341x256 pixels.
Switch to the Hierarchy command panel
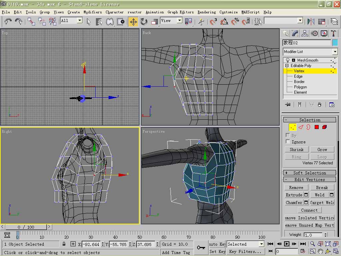click(x=305, y=33)
